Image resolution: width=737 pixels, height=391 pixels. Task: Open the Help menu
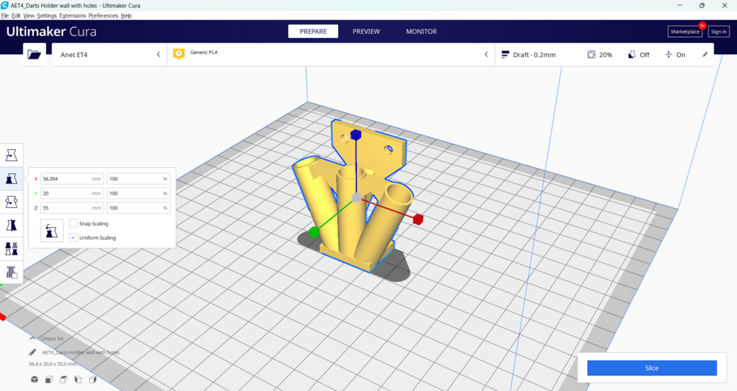126,15
